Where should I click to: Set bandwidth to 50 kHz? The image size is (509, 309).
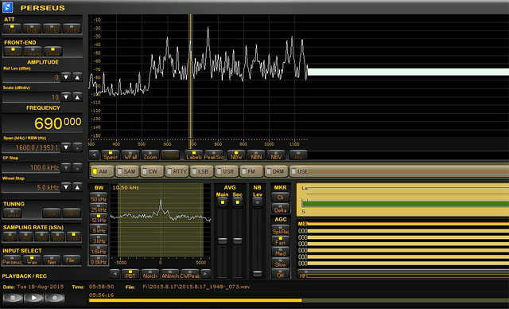pos(99,198)
